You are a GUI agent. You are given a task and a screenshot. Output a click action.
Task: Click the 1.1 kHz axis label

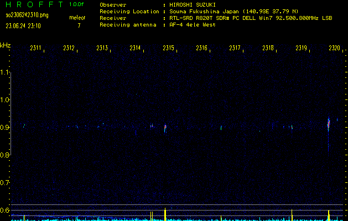[5, 72]
